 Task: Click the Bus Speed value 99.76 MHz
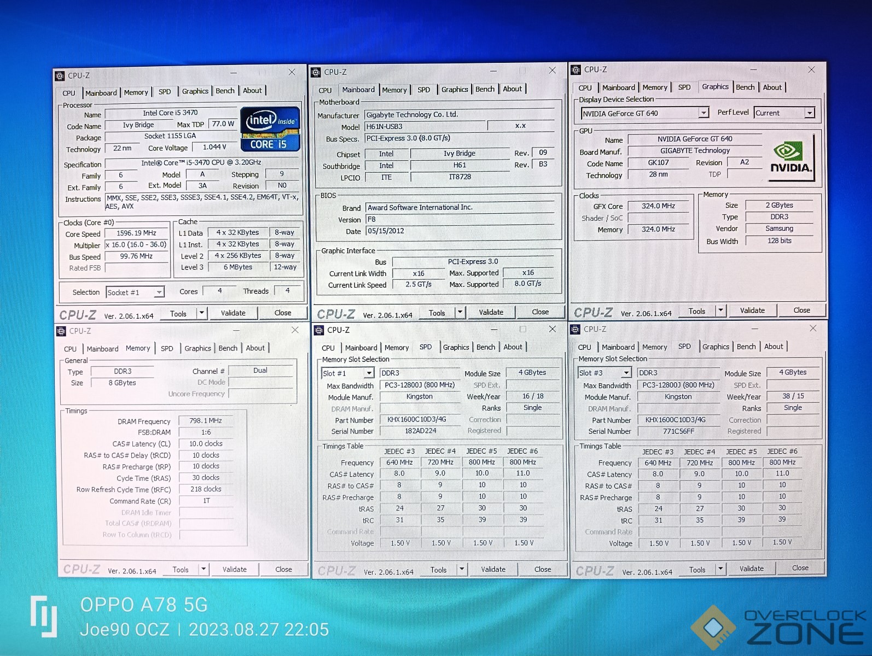(x=136, y=256)
